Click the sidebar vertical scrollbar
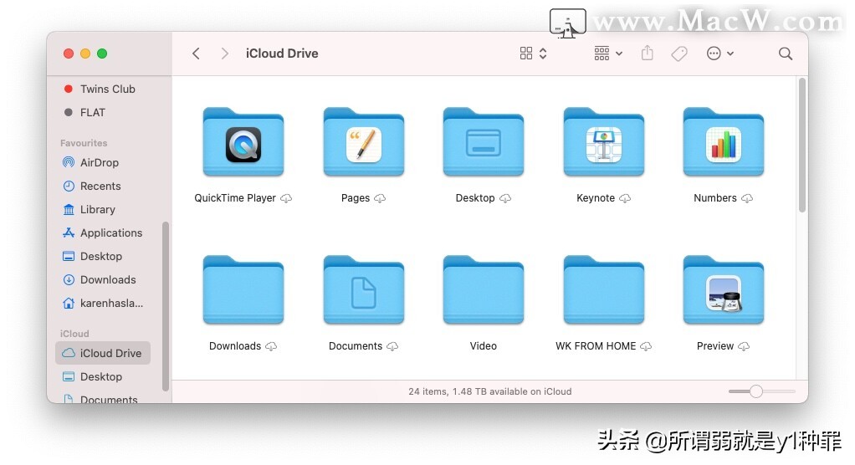 [165, 306]
